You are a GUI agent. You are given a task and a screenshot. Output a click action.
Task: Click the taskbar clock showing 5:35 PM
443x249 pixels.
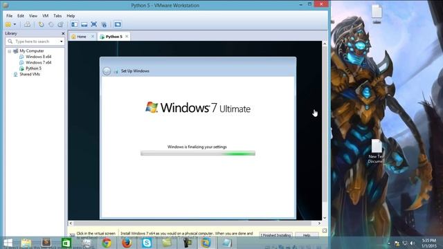[429, 243]
